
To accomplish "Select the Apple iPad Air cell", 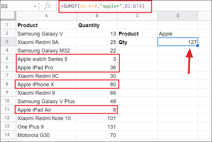I will click(46, 110).
